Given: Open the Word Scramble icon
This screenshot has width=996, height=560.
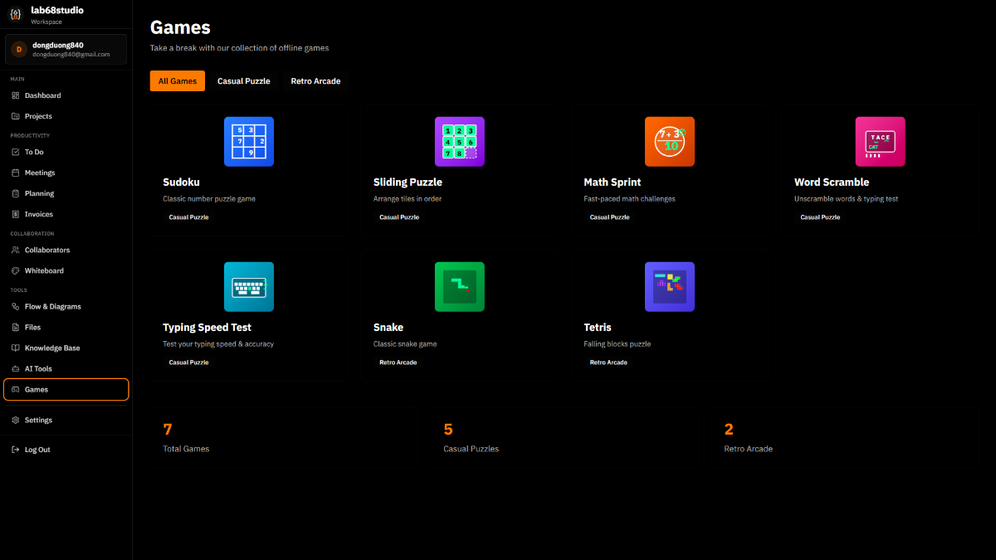Looking at the screenshot, I should pos(881,142).
